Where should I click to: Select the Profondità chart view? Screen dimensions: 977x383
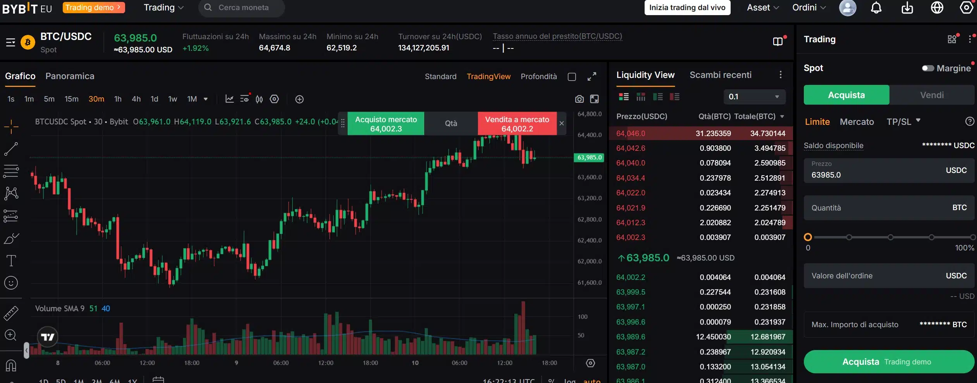[539, 76]
